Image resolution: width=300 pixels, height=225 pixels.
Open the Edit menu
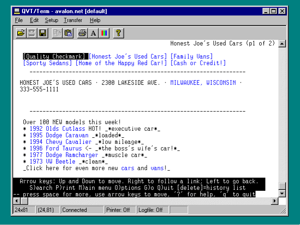(x=34, y=20)
